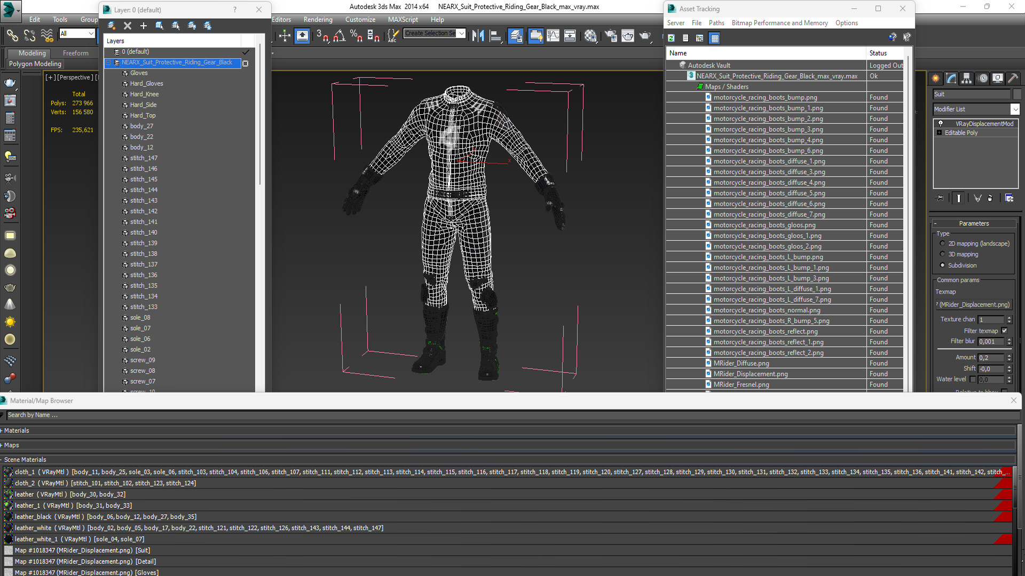Select 3D mapping radio button
The height and width of the screenshot is (576, 1025).
942,254
